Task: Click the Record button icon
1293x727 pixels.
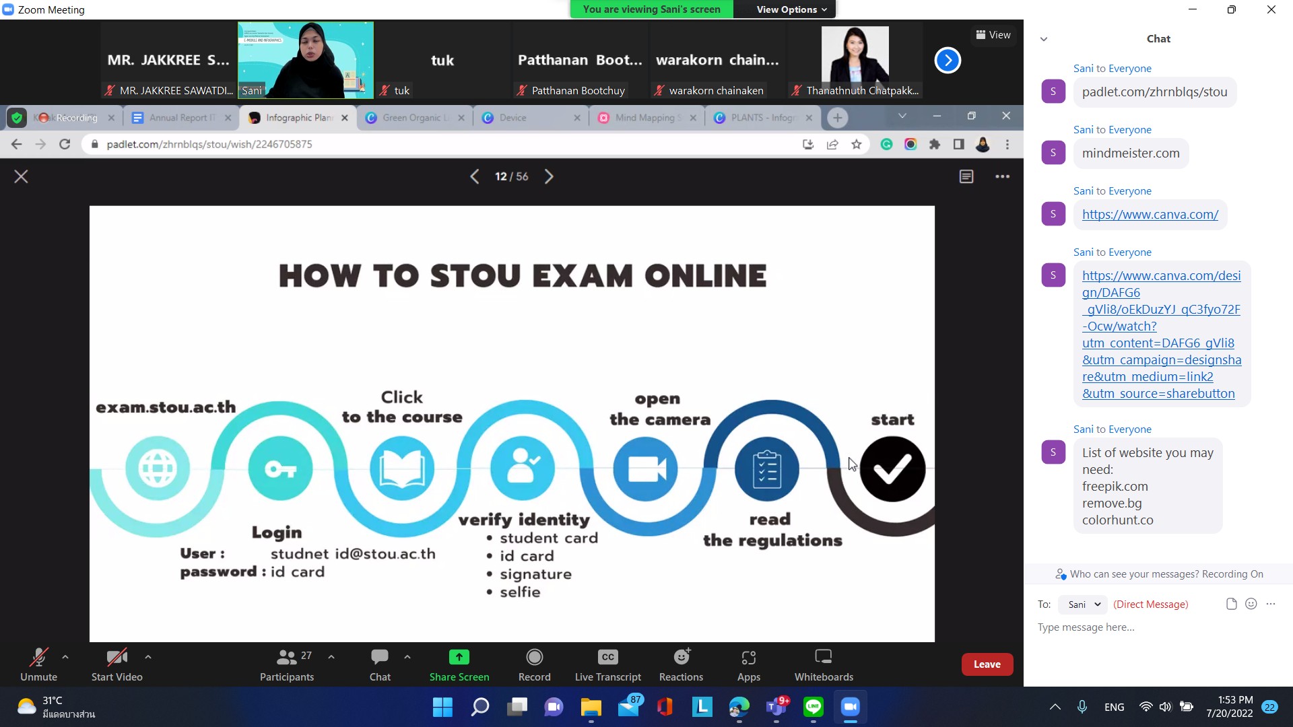Action: 534,657
